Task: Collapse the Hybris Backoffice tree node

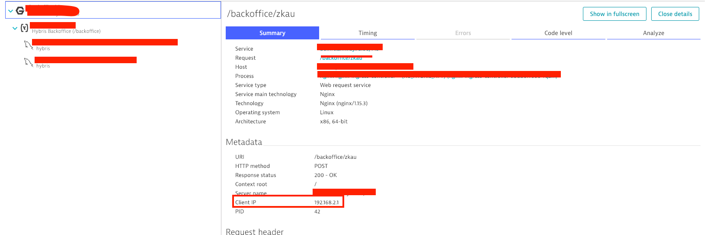Action: point(15,28)
